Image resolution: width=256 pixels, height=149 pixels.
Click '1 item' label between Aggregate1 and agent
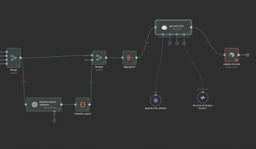[146, 43]
